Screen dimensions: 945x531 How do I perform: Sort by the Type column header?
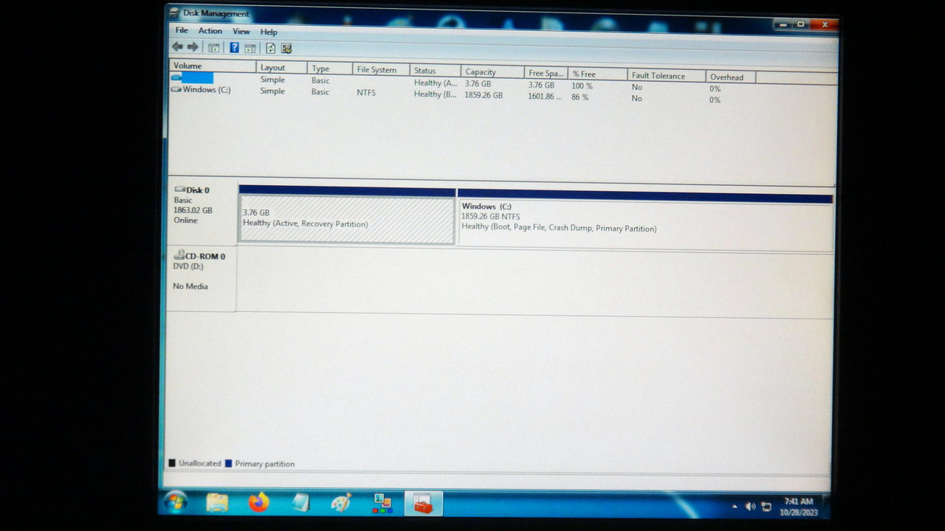point(329,69)
